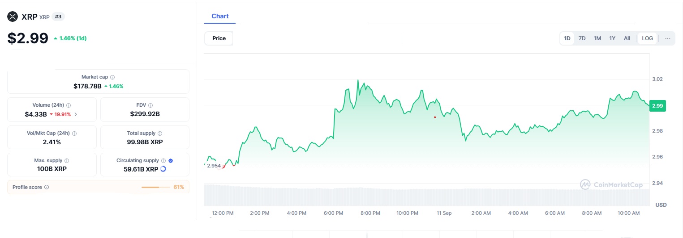Switch to the Chart tab
Viewport: 683px width, 238px height.
pos(220,16)
